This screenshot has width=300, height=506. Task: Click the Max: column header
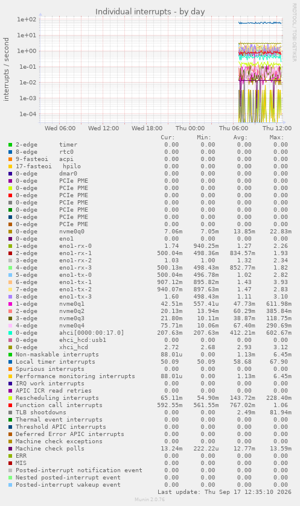pyautogui.click(x=276, y=138)
